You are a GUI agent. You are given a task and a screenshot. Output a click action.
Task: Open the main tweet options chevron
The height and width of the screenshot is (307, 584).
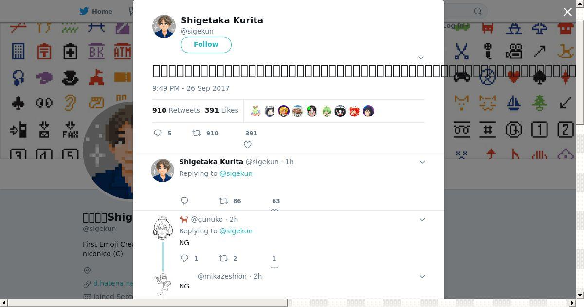click(x=421, y=58)
